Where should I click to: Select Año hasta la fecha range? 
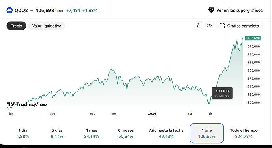tap(166, 133)
